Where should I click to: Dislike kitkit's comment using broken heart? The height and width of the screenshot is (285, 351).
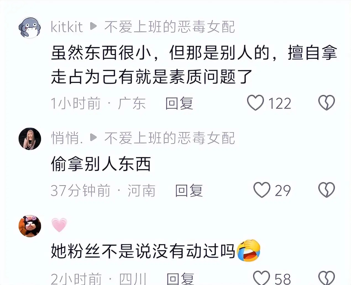point(326,103)
